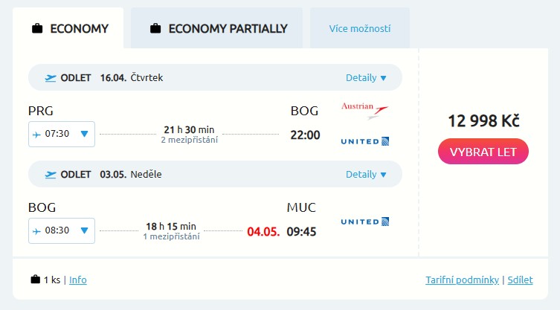The height and width of the screenshot is (310, 560).
Task: Click the Sdílet link
Action: (521, 280)
